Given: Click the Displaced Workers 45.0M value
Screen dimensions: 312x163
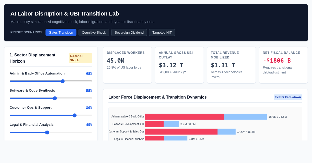Looking at the screenshot, I should pyautogui.click(x=116, y=61).
